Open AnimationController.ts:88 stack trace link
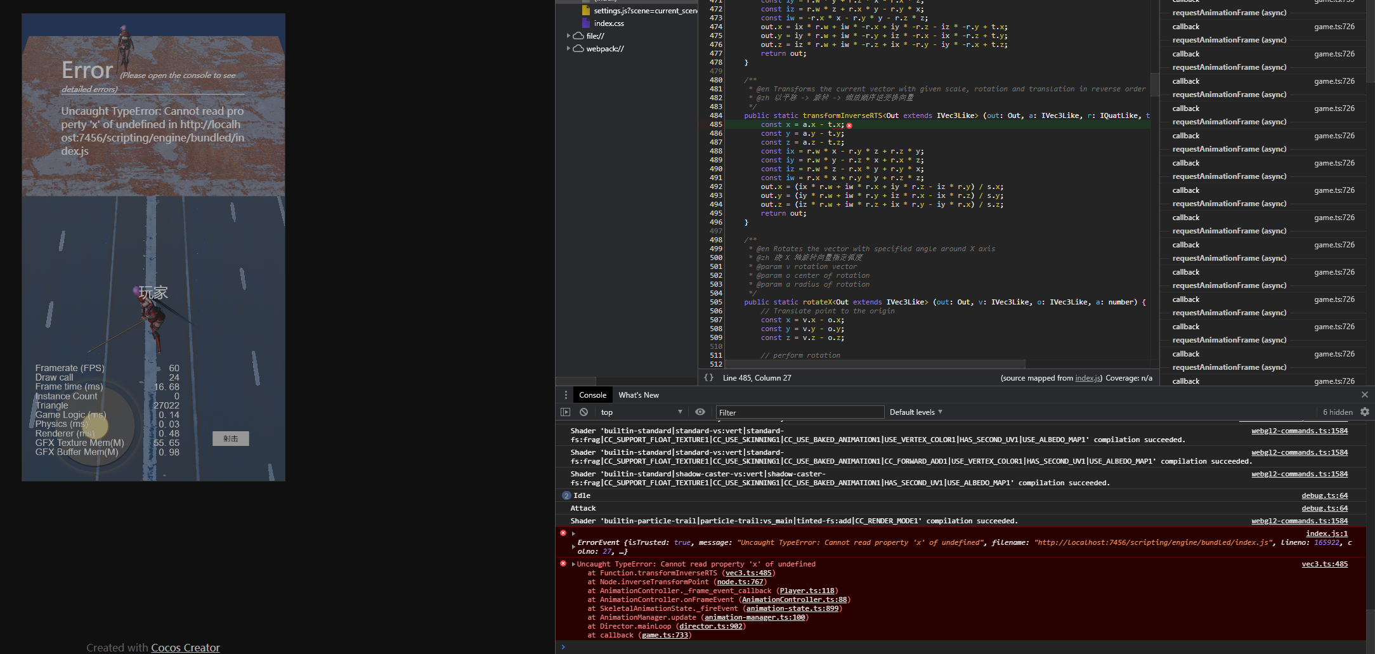 tap(794, 600)
